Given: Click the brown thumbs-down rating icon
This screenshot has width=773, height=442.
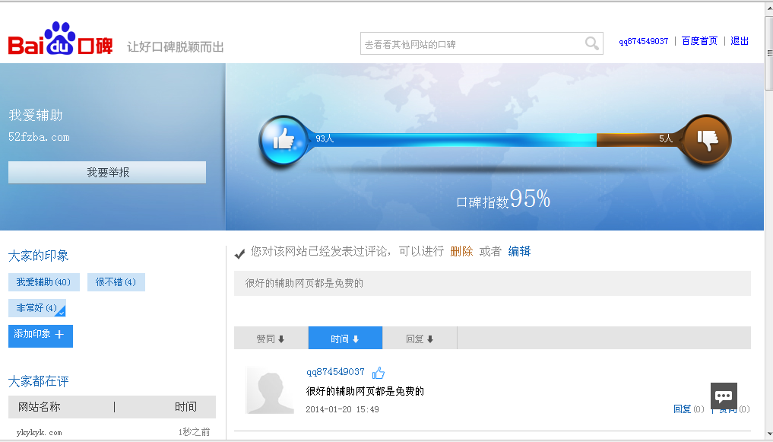Looking at the screenshot, I should point(708,139).
